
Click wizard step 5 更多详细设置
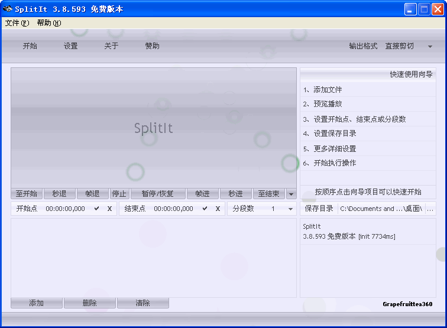[x=368, y=148]
